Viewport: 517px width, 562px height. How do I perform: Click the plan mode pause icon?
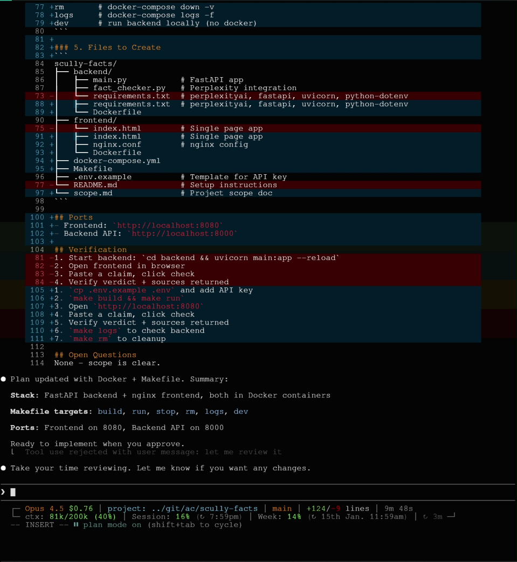point(75,525)
